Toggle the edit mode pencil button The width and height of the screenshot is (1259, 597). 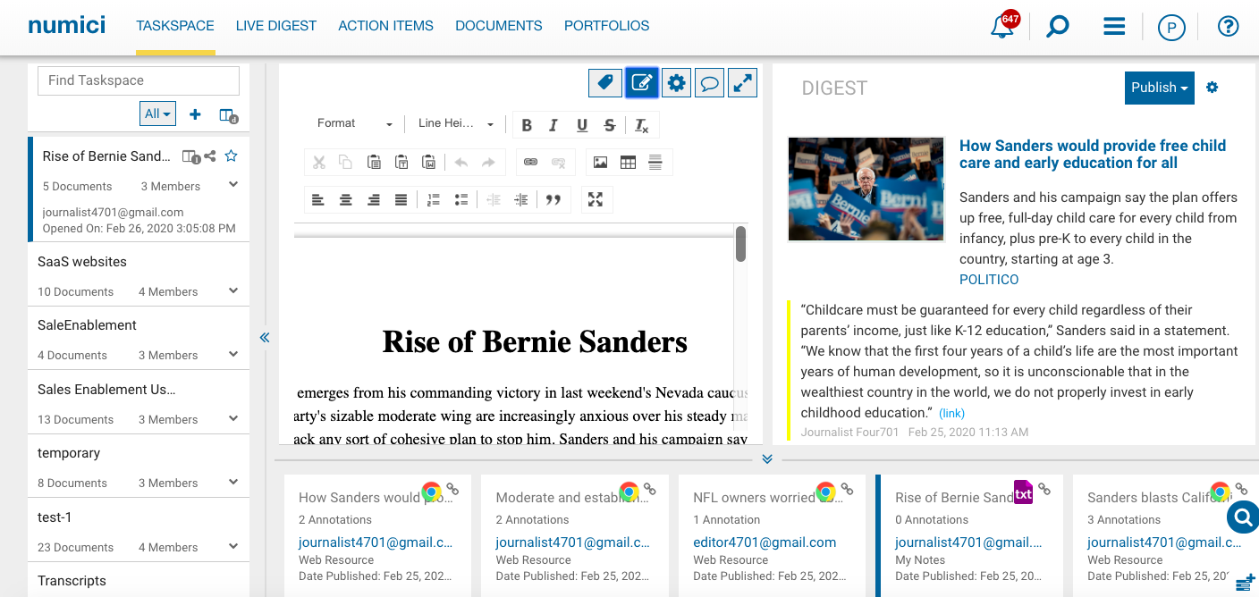pyautogui.click(x=642, y=83)
